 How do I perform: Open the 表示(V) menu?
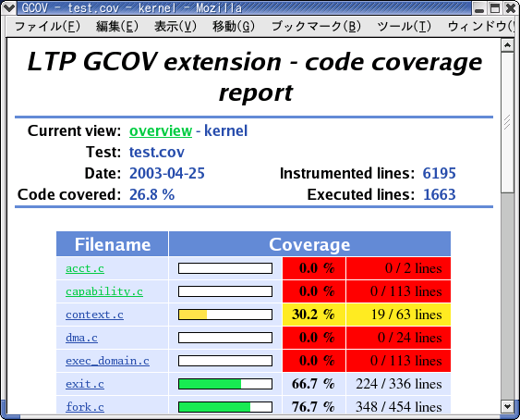pyautogui.click(x=175, y=27)
